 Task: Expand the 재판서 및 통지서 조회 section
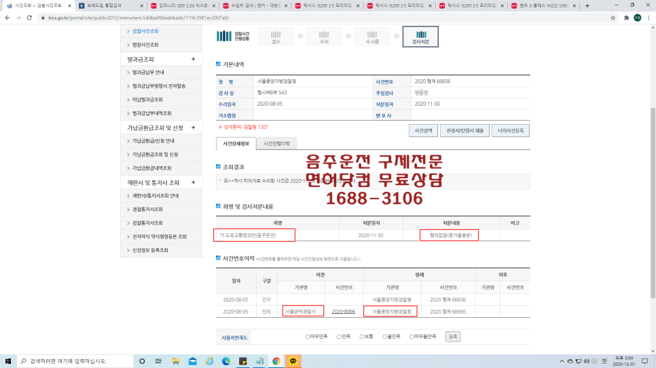[193, 182]
